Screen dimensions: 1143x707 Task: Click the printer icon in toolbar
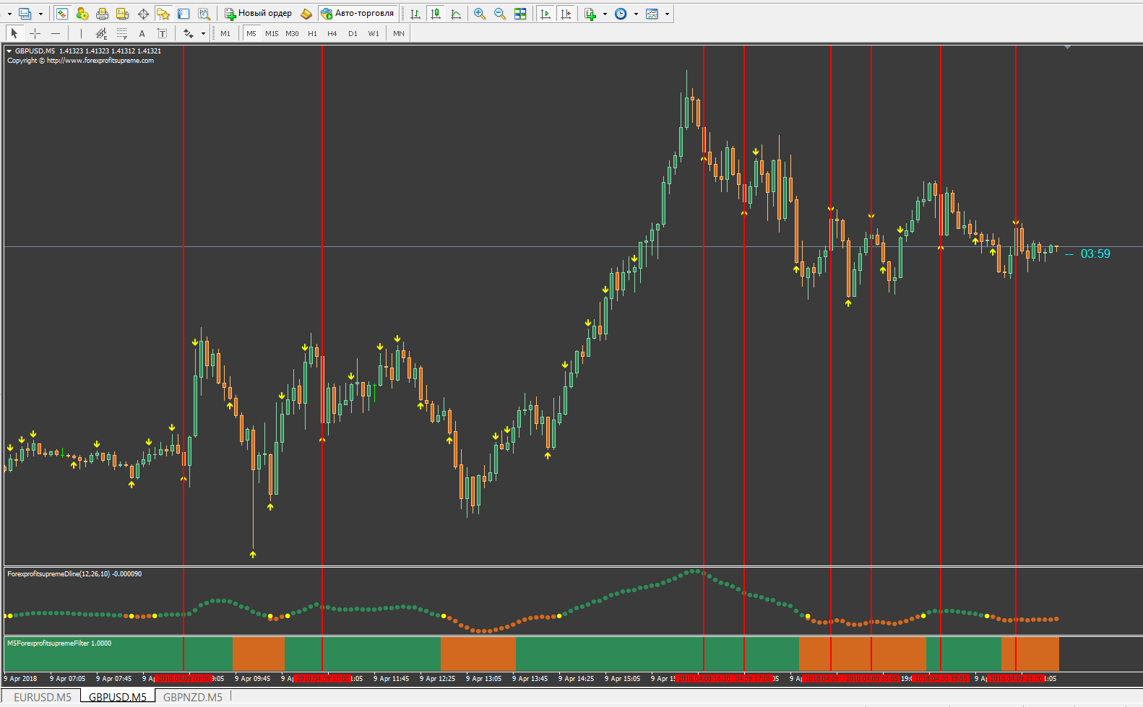click(103, 14)
